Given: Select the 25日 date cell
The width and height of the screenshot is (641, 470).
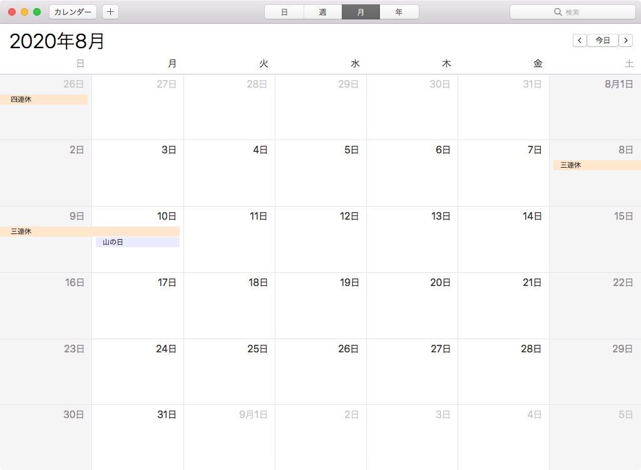Looking at the screenshot, I should pyautogui.click(x=229, y=372).
